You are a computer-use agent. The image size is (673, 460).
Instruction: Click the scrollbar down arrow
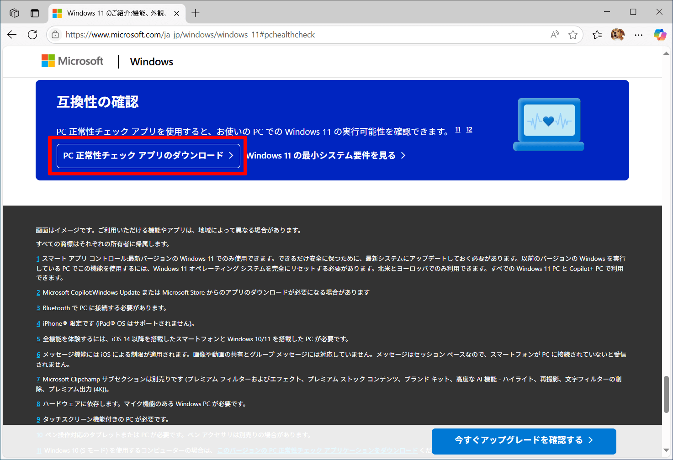(x=666, y=451)
